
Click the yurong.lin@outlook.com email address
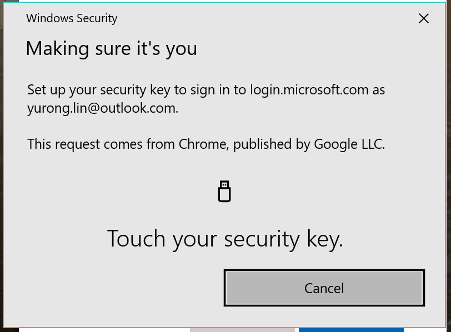[102, 108]
